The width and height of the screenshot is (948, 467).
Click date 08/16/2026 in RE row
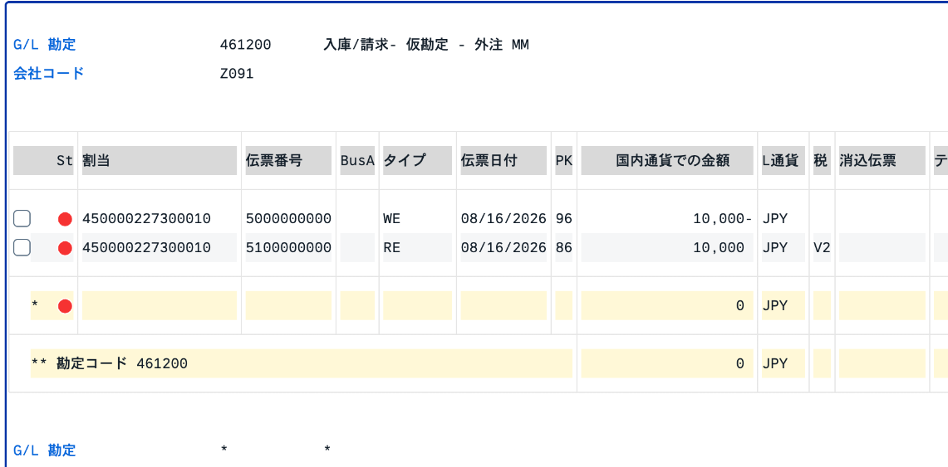[x=503, y=247]
